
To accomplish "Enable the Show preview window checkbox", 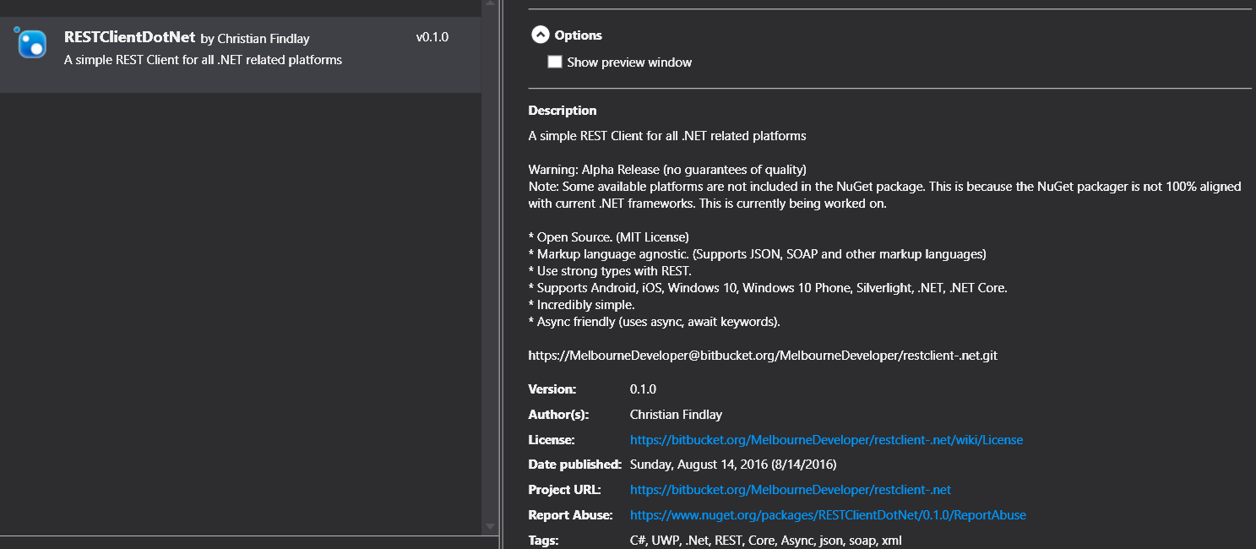I will tap(555, 62).
